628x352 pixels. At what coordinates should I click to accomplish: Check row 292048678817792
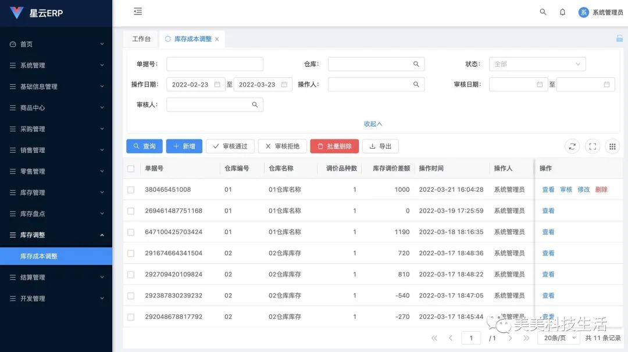pos(131,317)
